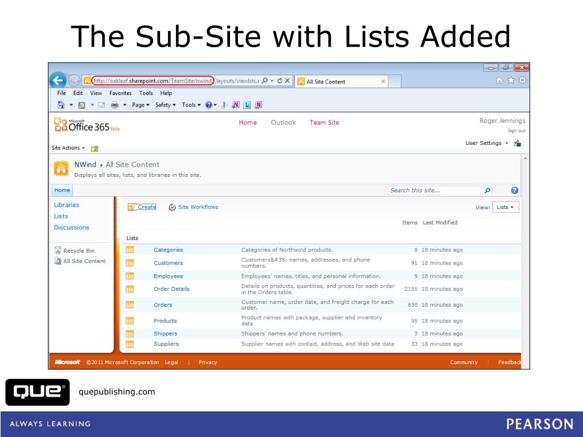Open the address bar search dropdown arrow

(x=272, y=81)
